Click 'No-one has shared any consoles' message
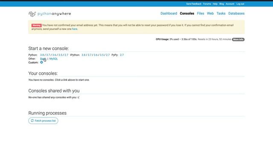The image size is (273, 153). pyautogui.click(x=54, y=97)
